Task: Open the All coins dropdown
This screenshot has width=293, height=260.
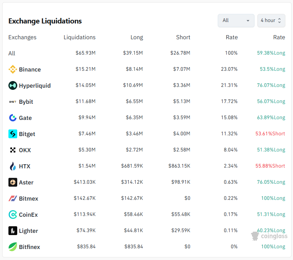Action: pos(236,21)
